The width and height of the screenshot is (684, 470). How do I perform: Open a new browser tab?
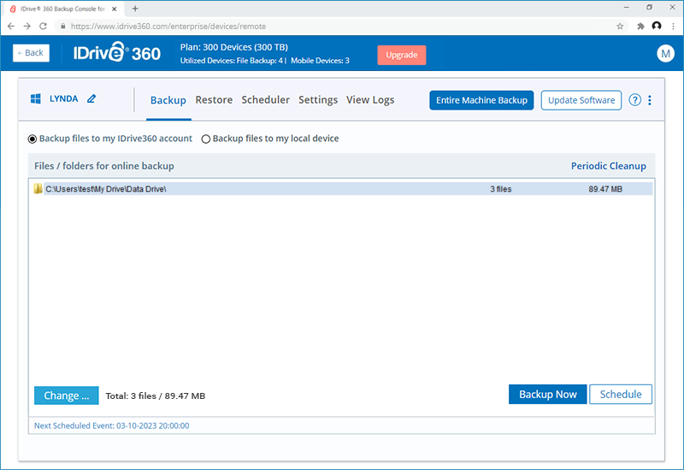pos(135,9)
